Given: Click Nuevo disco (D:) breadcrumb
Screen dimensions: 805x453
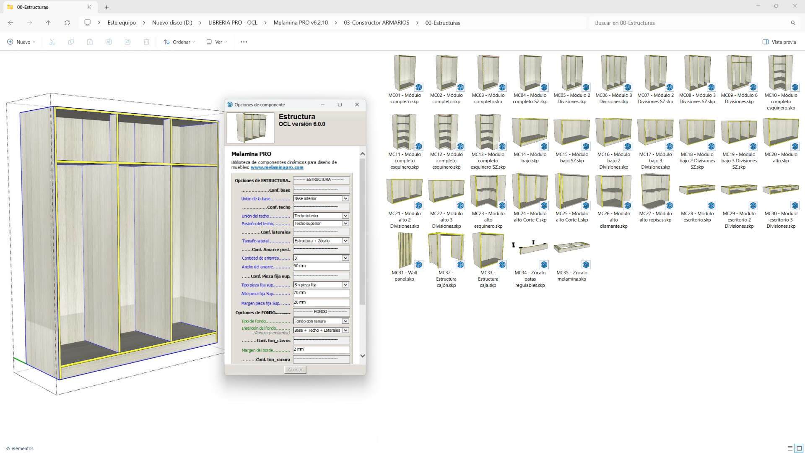Looking at the screenshot, I should pos(172,23).
